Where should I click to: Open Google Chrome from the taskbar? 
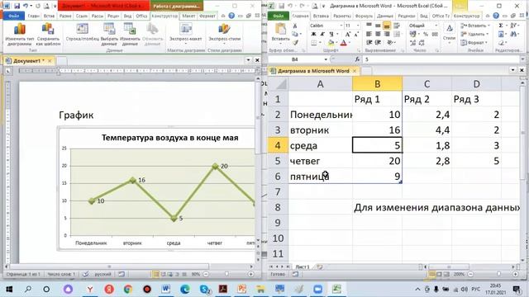click(x=128, y=290)
